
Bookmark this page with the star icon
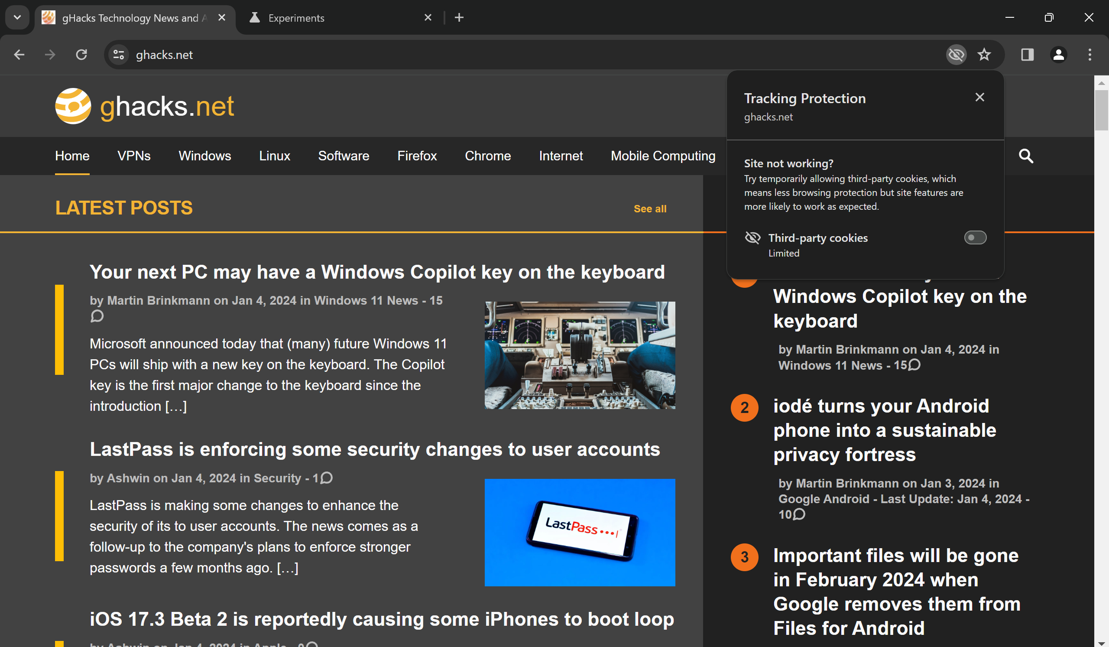coord(985,55)
